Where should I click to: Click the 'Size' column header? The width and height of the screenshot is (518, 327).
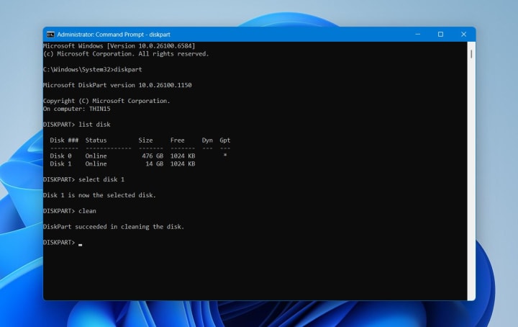145,140
